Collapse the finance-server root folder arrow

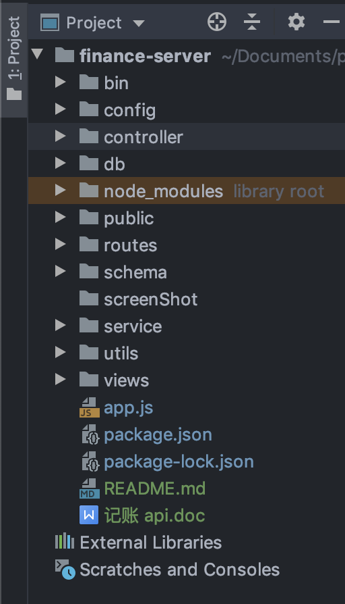[37, 53]
